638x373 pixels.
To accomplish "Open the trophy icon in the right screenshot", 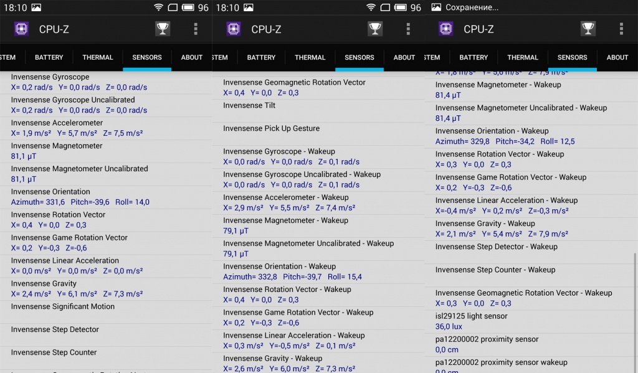I will [588, 29].
